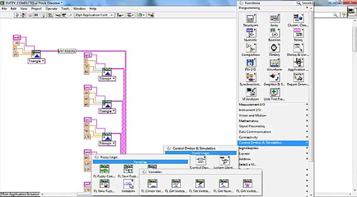The height and width of the screenshot is (197, 357).
Task: Click Search in Functions palette
Action: point(304,3)
